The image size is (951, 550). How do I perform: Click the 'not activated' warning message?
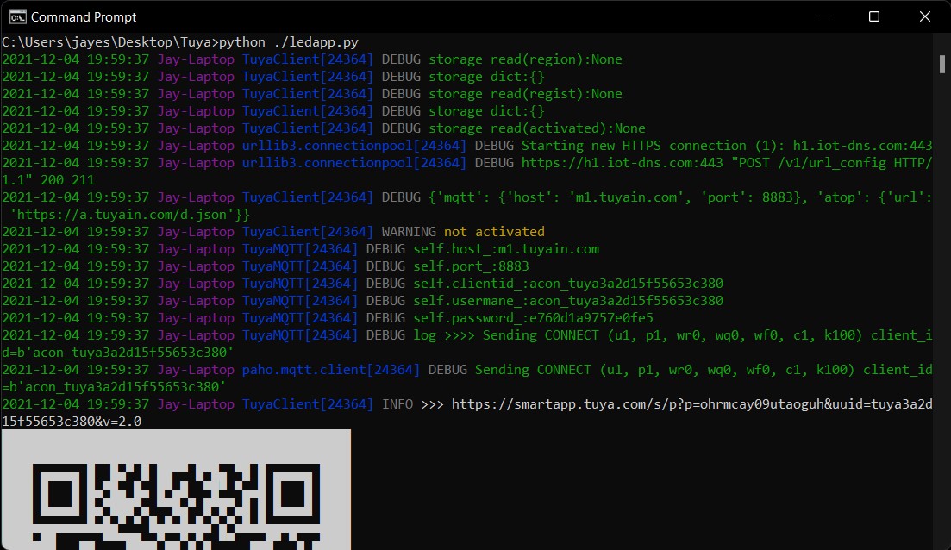pyautogui.click(x=494, y=232)
